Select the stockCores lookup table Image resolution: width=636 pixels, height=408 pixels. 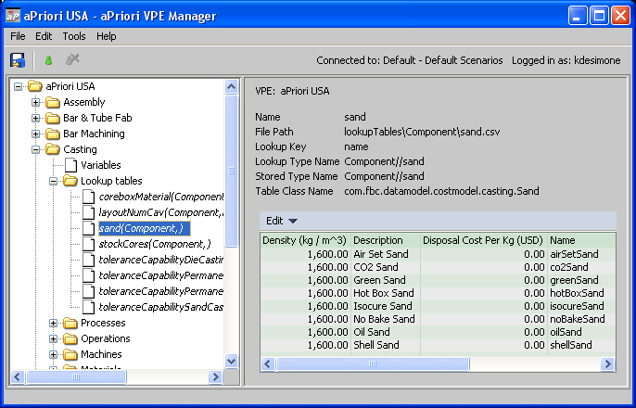point(155,244)
